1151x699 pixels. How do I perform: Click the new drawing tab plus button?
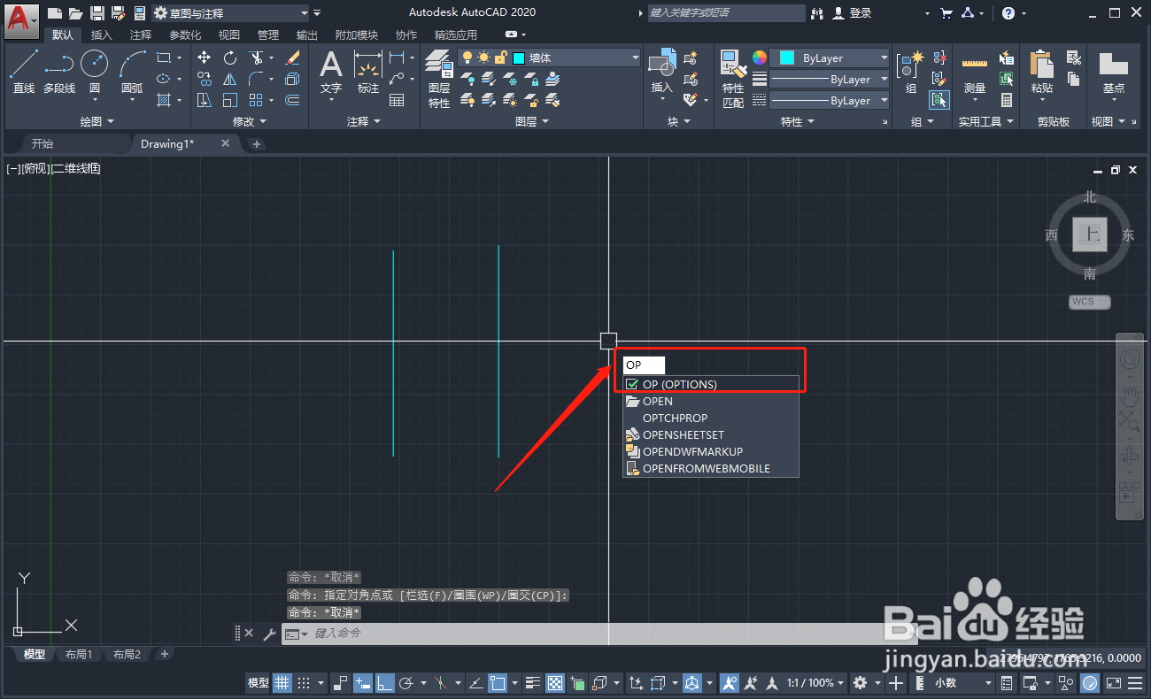coord(257,143)
